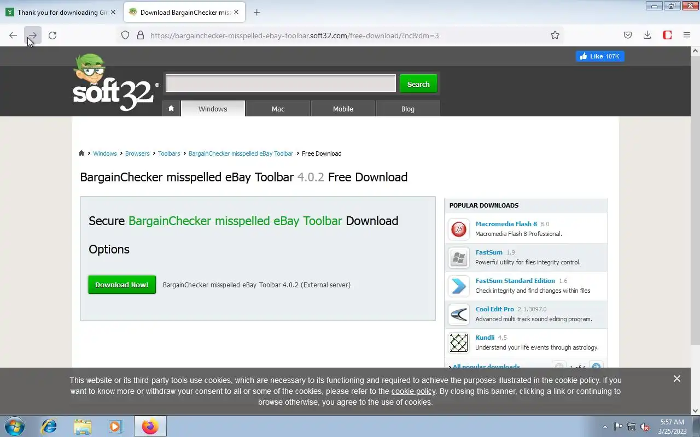The height and width of the screenshot is (437, 700).
Task: Click Firefox taskbar button
Action: click(150, 426)
